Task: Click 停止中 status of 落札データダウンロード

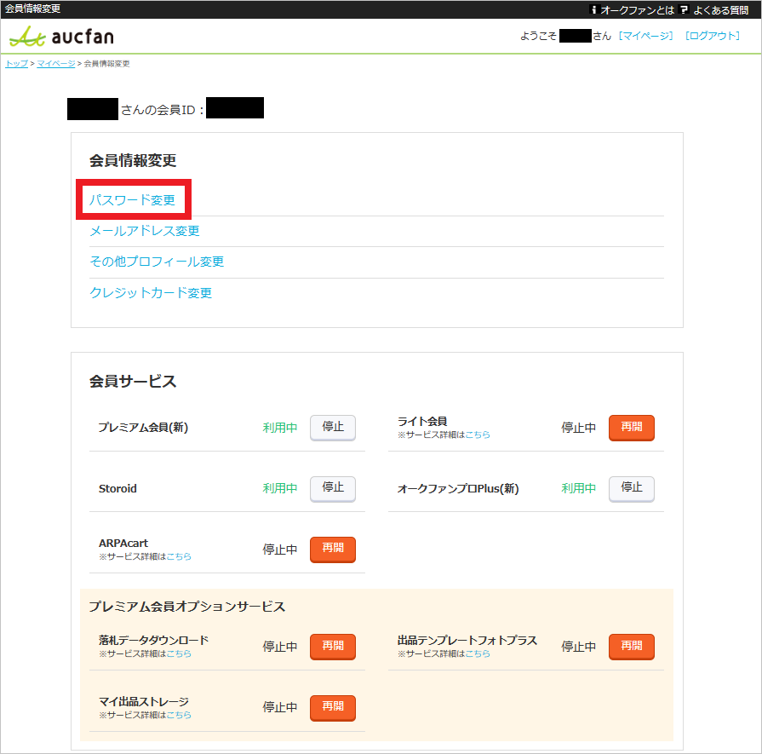Action: pyautogui.click(x=280, y=647)
